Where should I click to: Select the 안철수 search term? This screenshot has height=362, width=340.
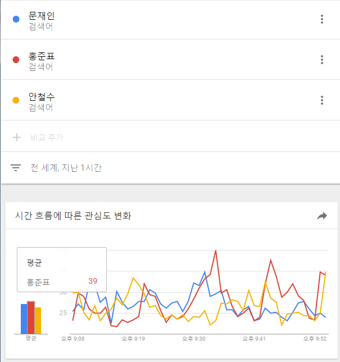[x=42, y=97]
